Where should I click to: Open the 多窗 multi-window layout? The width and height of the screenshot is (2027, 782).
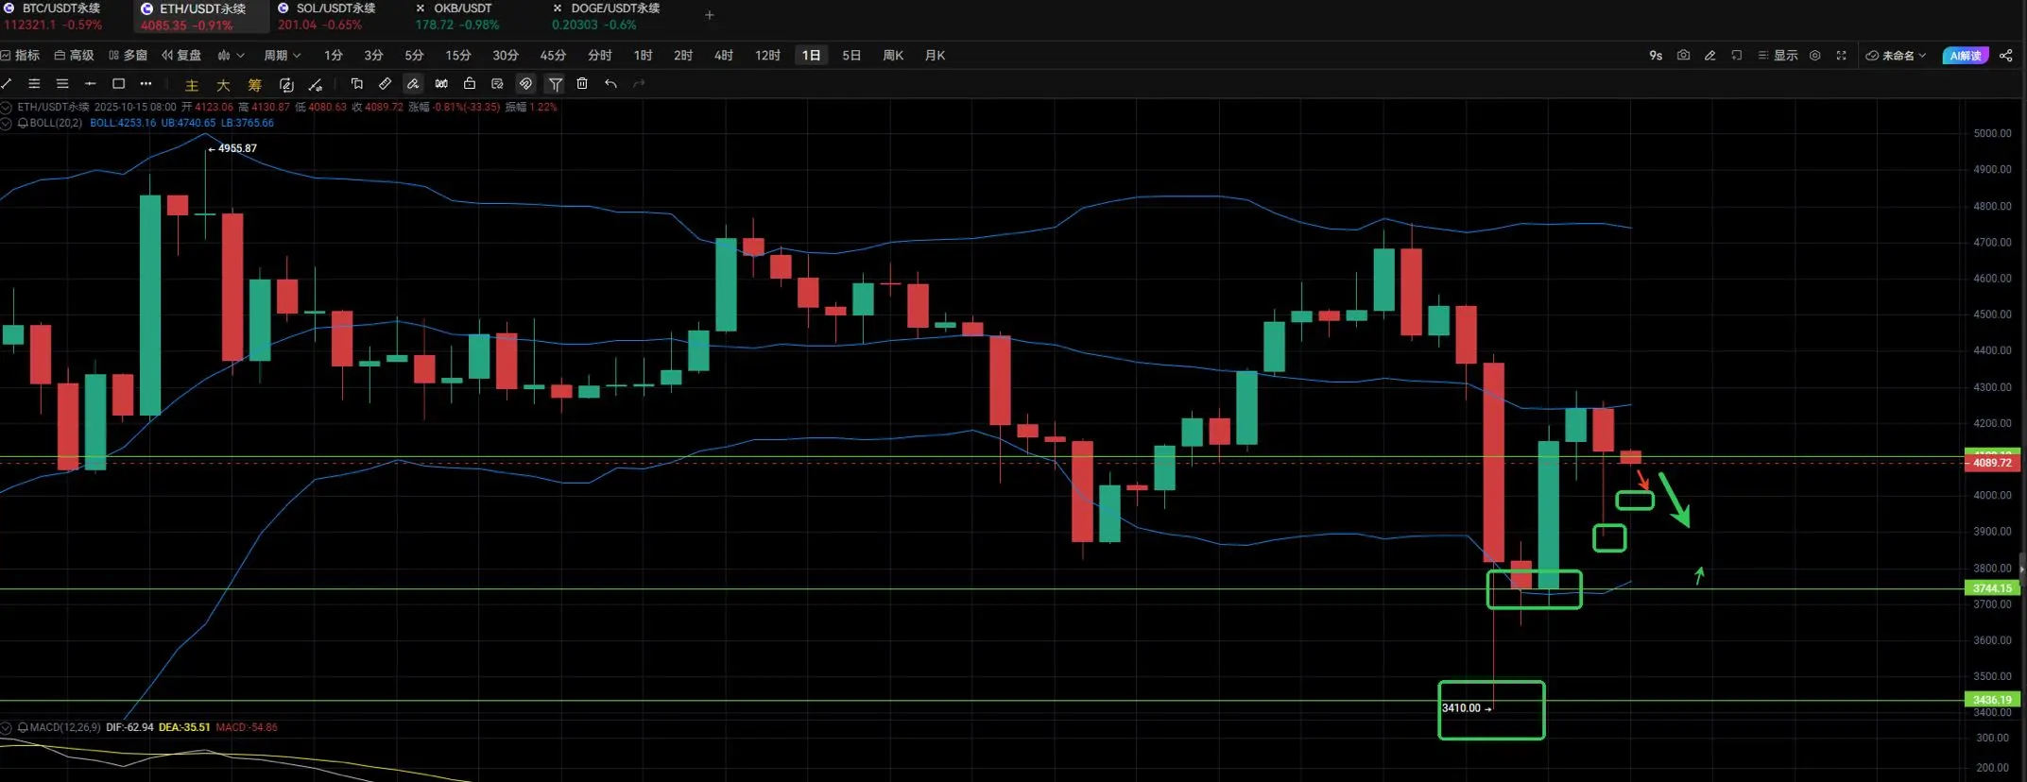click(x=128, y=56)
